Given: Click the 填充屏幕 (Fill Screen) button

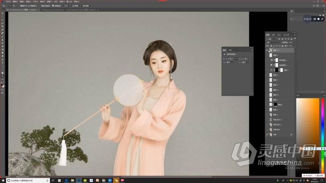Looking at the screenshot, I should coord(85,6).
